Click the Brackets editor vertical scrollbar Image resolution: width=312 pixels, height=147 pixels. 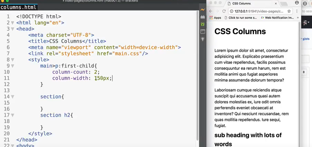click(x=197, y=76)
